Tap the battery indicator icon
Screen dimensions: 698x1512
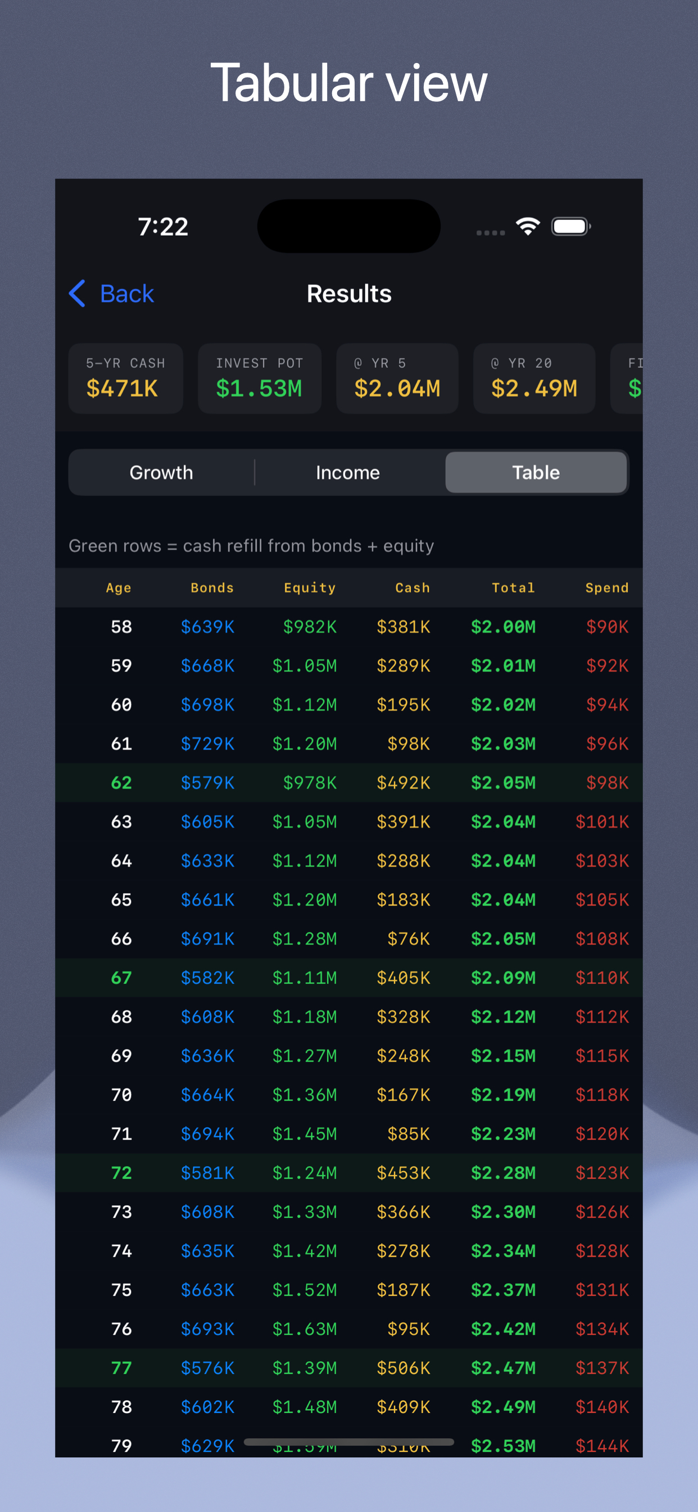coord(571,227)
